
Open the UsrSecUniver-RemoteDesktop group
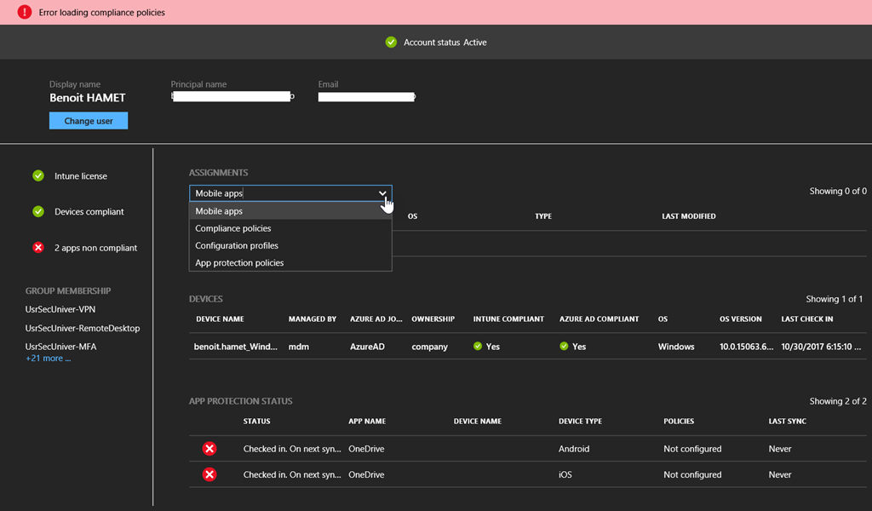click(83, 328)
